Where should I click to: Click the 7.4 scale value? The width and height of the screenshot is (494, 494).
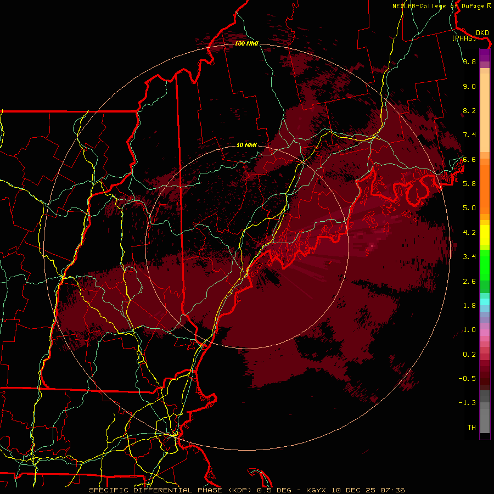pyautogui.click(x=469, y=135)
